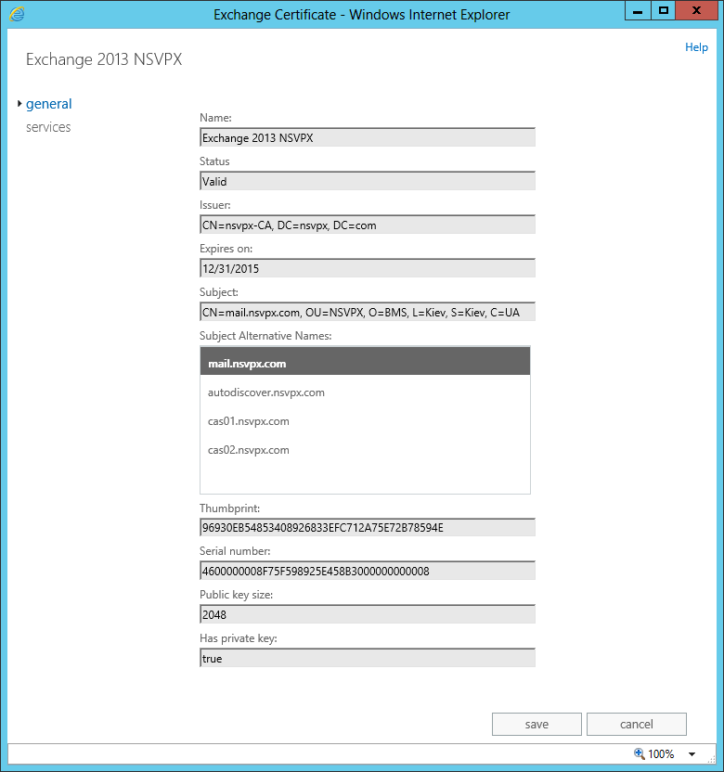Click the Name field with Exchange 2013 NSVPX

pos(368,138)
